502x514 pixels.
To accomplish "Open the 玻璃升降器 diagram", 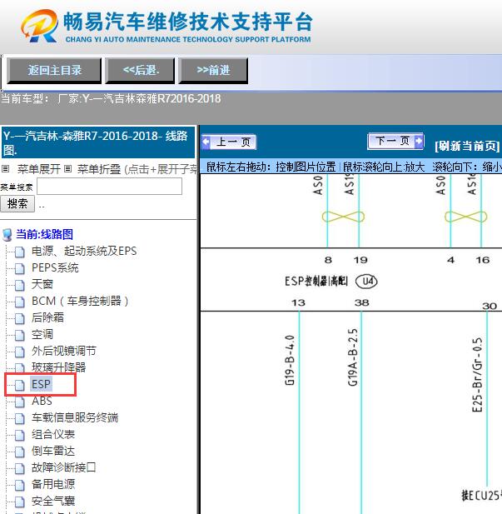I will tap(58, 367).
